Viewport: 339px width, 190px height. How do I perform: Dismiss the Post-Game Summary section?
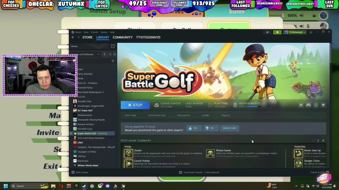tap(323, 141)
